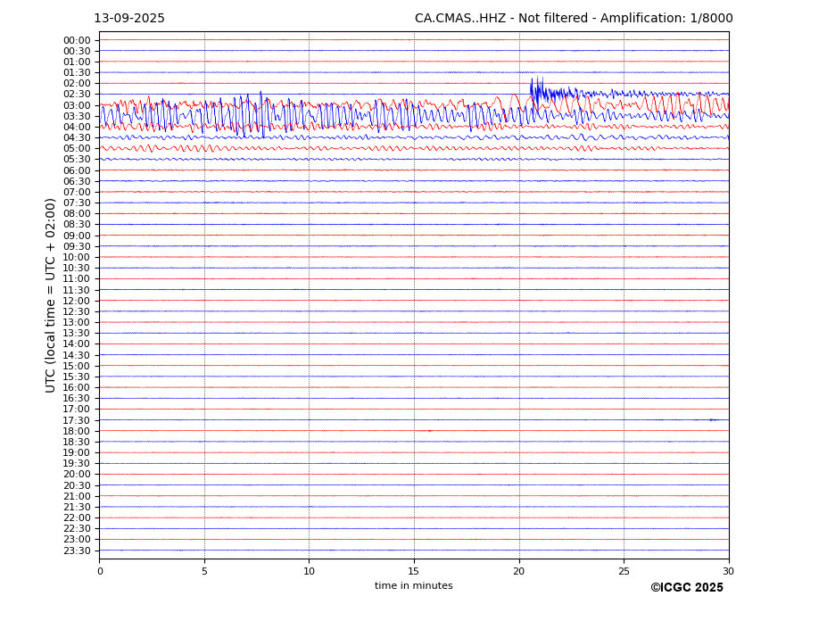Click the 20:00 time row label

point(77,475)
